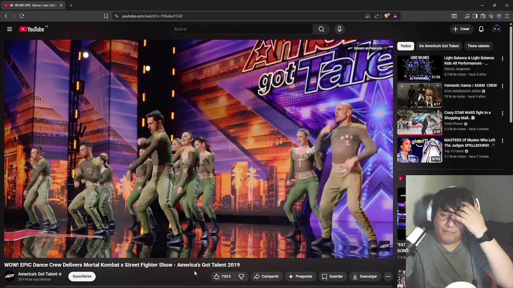The image size is (513, 288).
Task: Click the search magnifier button
Action: [x=321, y=29]
